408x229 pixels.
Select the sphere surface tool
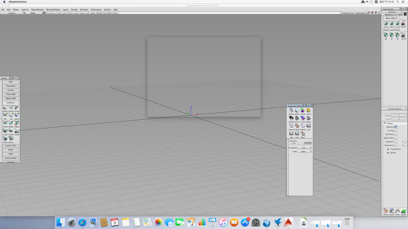tap(5, 107)
